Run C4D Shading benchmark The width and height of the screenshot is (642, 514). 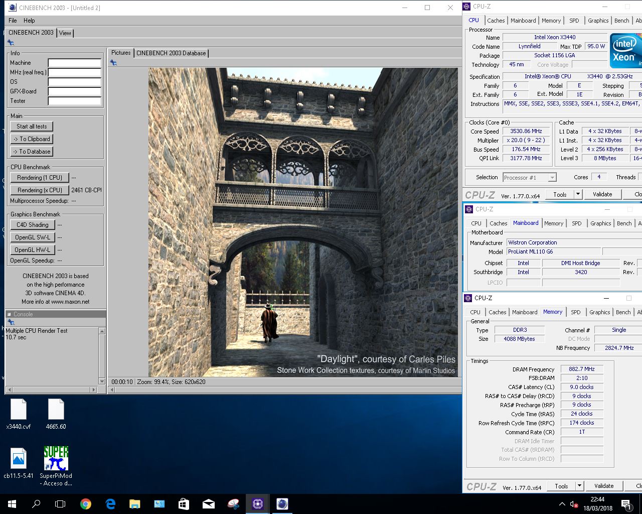[x=32, y=225]
